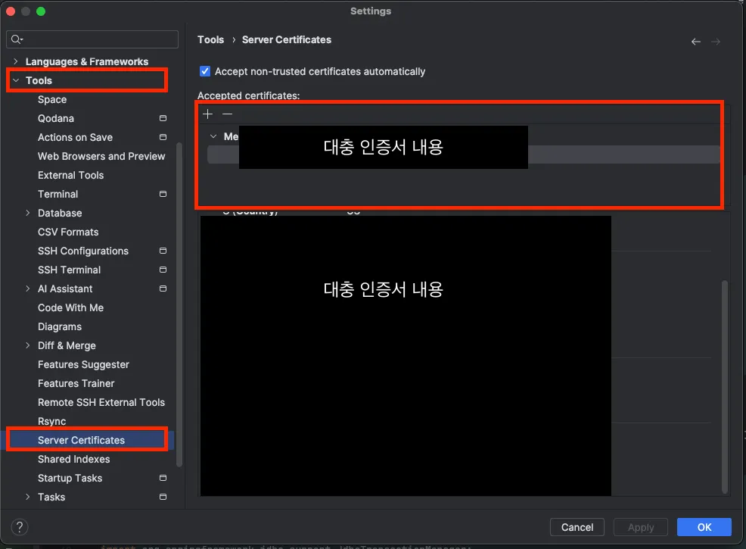Image resolution: width=746 pixels, height=549 pixels.
Task: Go forward with the right arrow
Action: click(716, 42)
